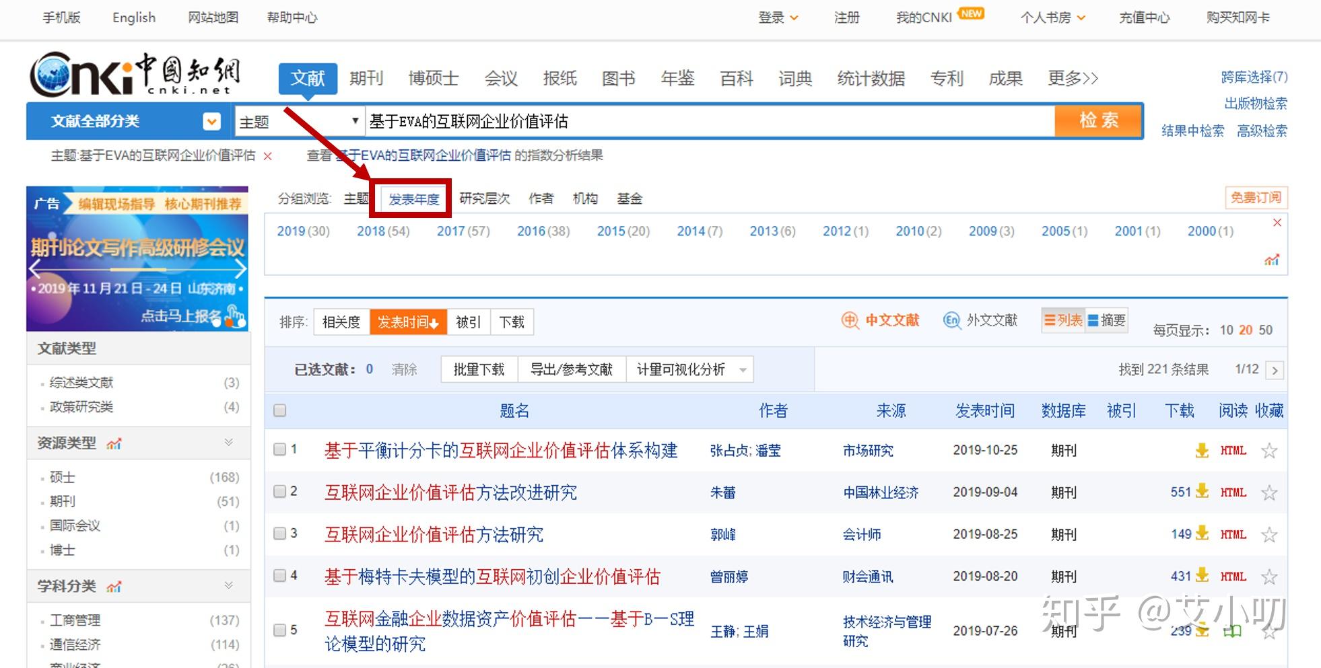
Task: Switch results to 摘要 summary view
Action: [1108, 320]
